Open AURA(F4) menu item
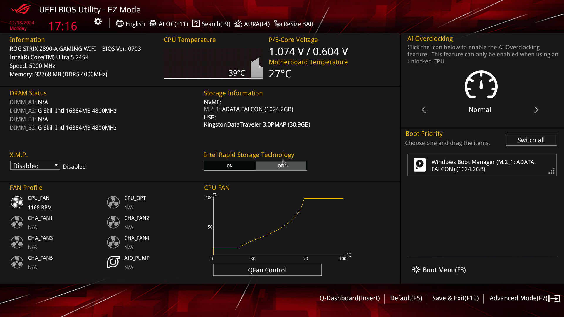Image resolution: width=564 pixels, height=317 pixels. (252, 24)
